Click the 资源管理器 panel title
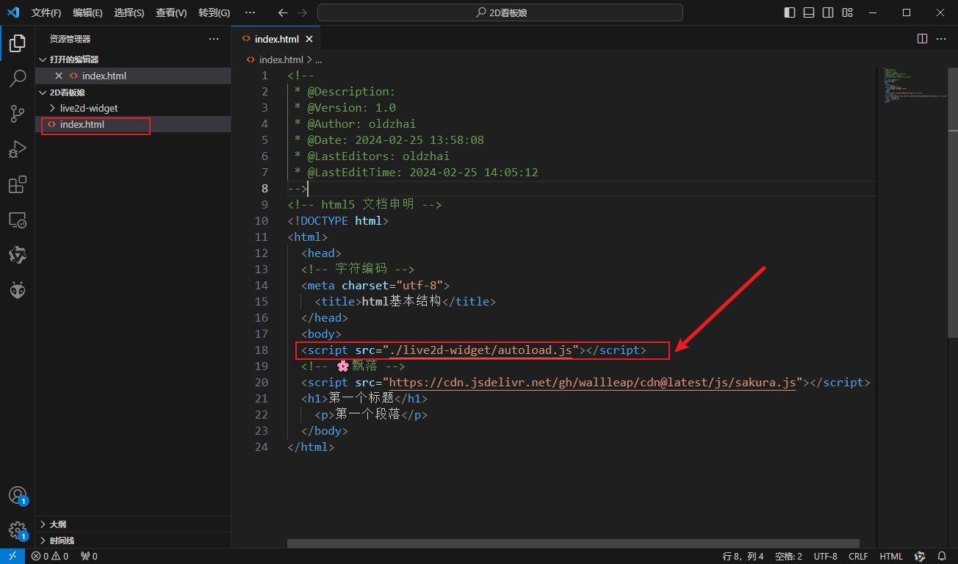 tap(71, 39)
